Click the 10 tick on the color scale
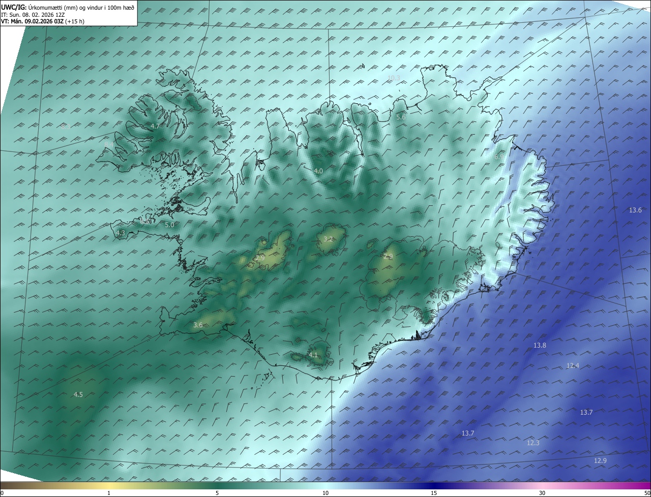Image resolution: width=651 pixels, height=497 pixels. click(325, 493)
